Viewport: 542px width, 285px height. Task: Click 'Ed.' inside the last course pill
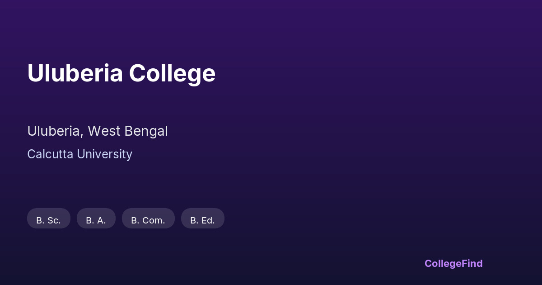tap(208, 220)
